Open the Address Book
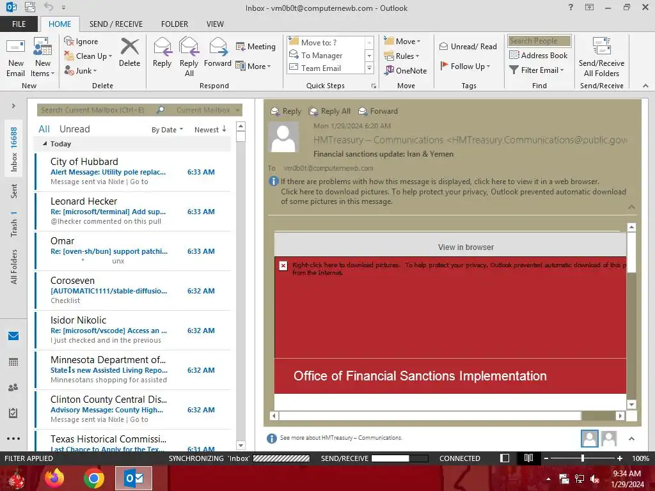The width and height of the screenshot is (655, 491). [x=538, y=55]
